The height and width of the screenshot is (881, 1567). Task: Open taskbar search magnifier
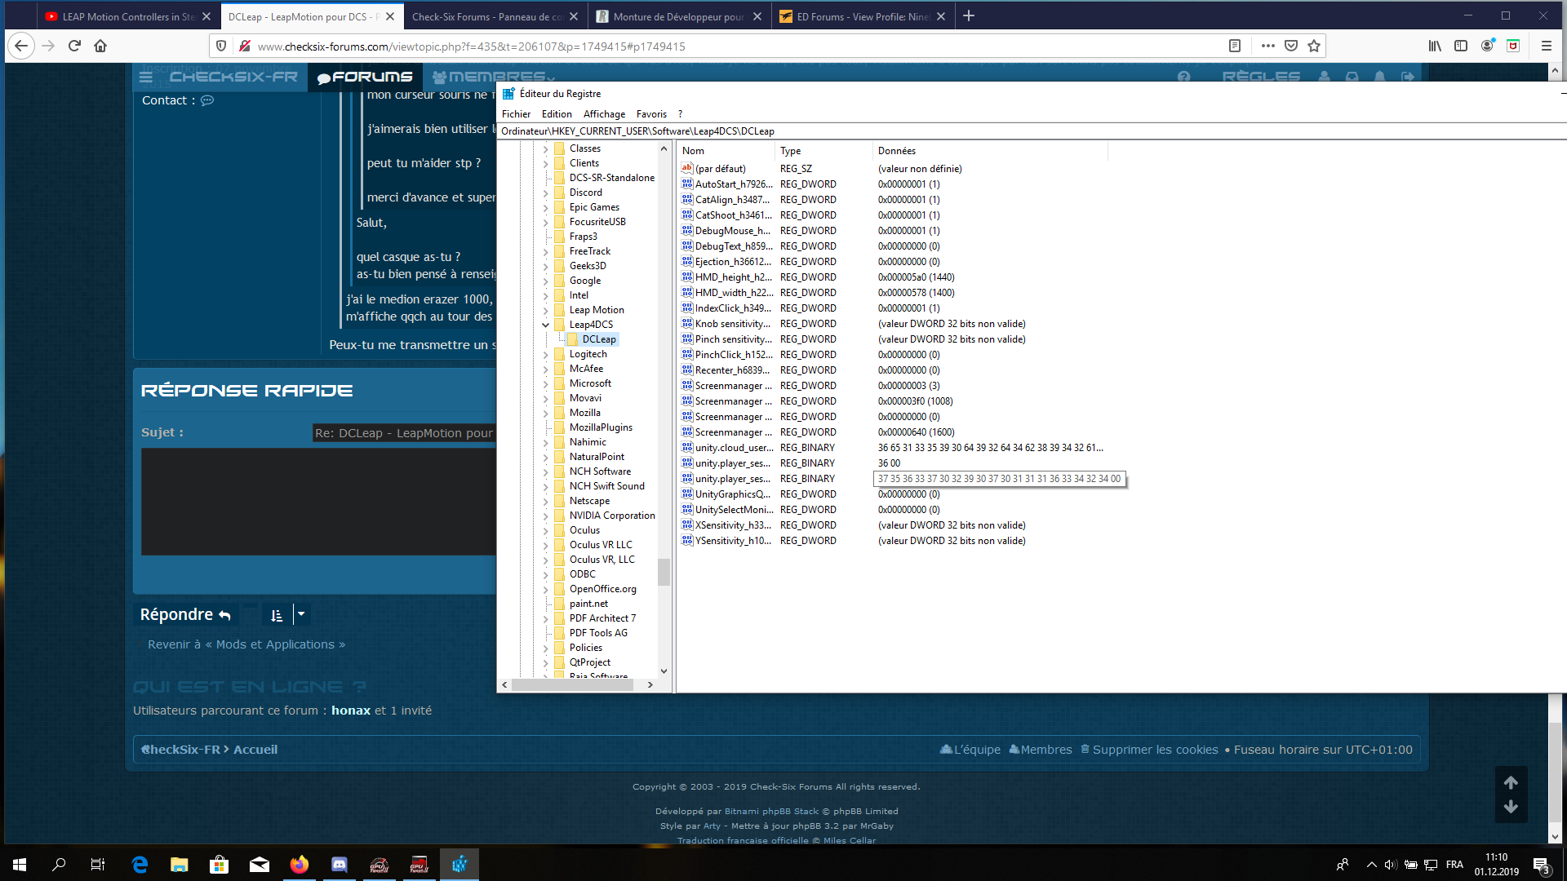59,865
